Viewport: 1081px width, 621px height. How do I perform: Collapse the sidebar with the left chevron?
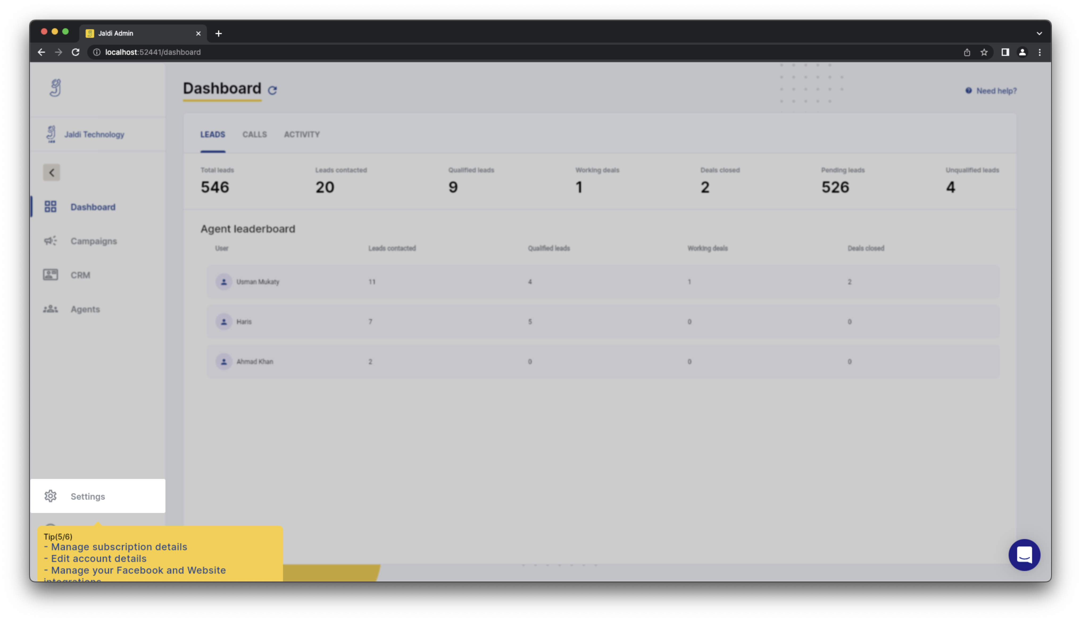click(52, 172)
